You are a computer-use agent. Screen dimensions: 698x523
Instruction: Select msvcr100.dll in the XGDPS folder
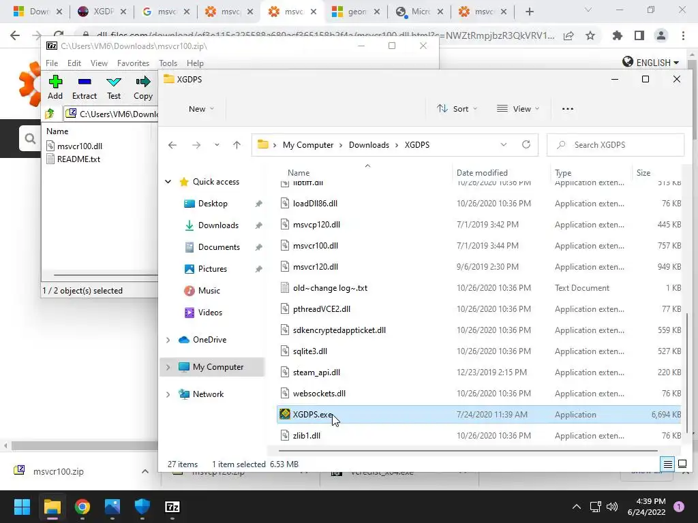(479, 245)
